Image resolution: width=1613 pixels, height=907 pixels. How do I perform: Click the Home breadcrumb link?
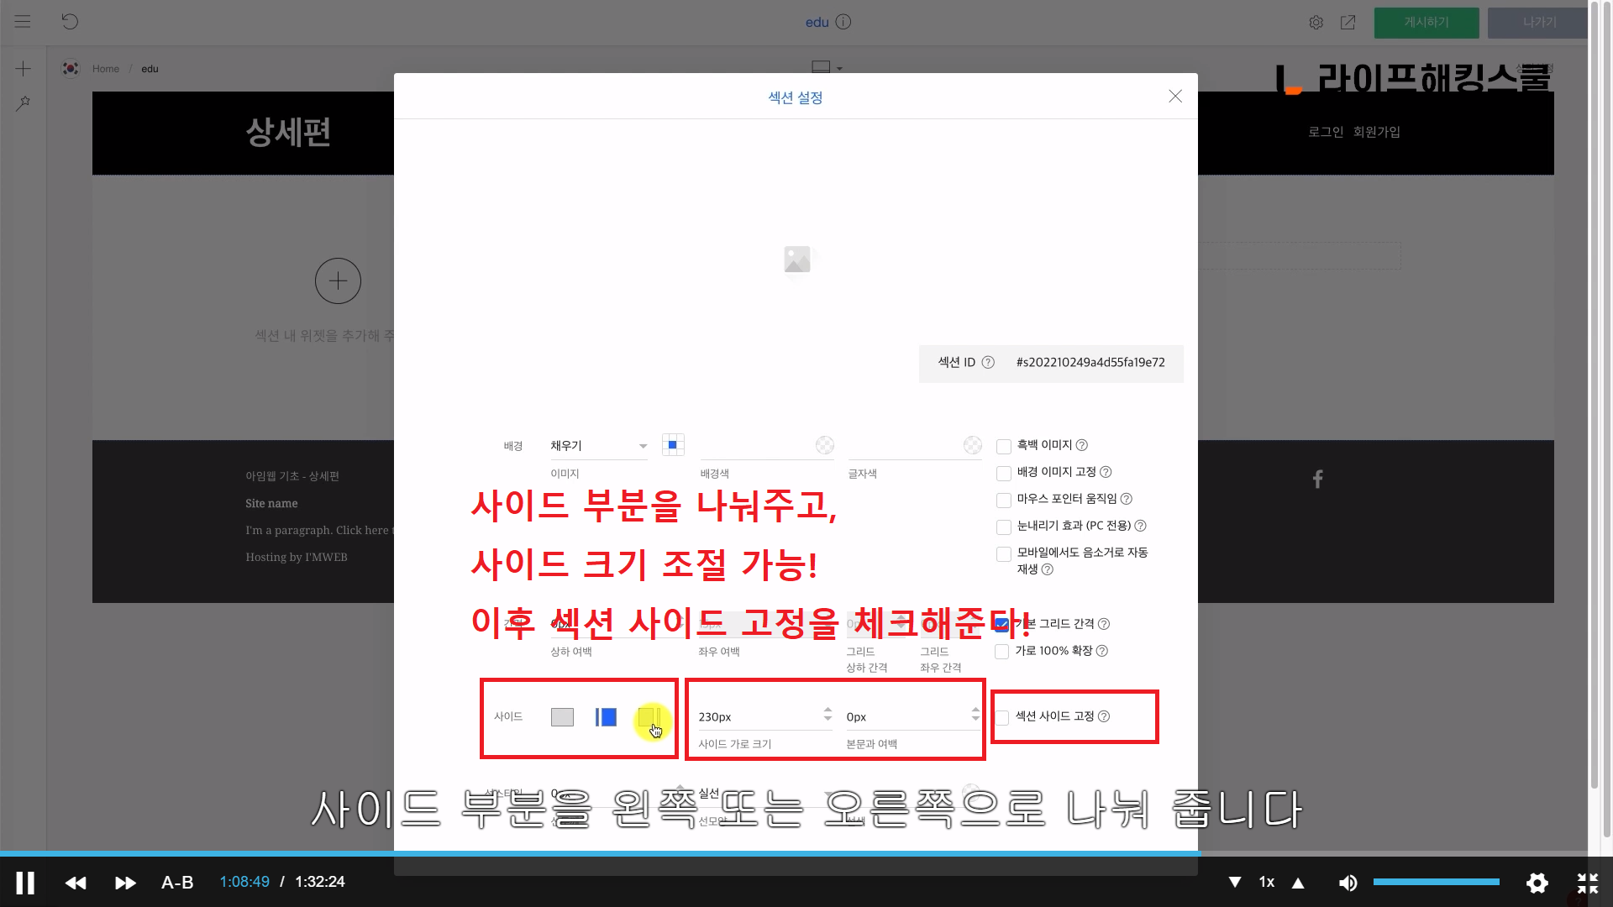105,69
